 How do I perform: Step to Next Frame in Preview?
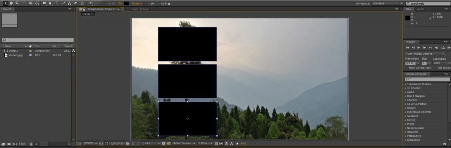(x=425, y=47)
